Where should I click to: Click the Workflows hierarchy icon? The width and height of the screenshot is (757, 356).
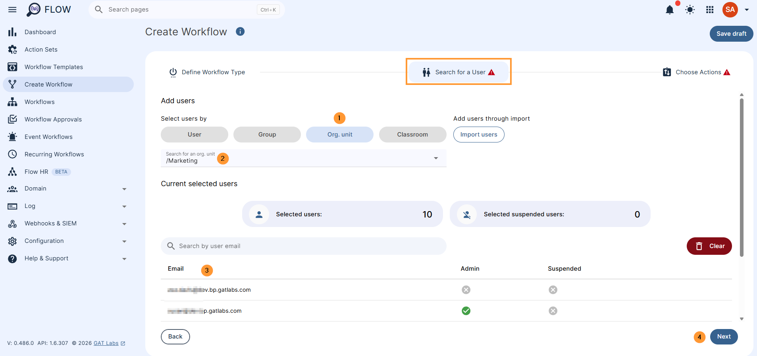(x=12, y=102)
